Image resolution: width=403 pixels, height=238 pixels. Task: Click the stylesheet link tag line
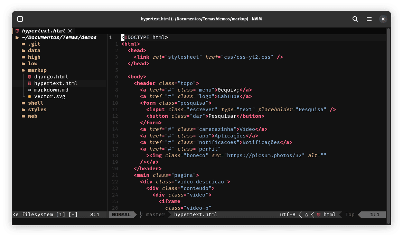[x=208, y=57]
